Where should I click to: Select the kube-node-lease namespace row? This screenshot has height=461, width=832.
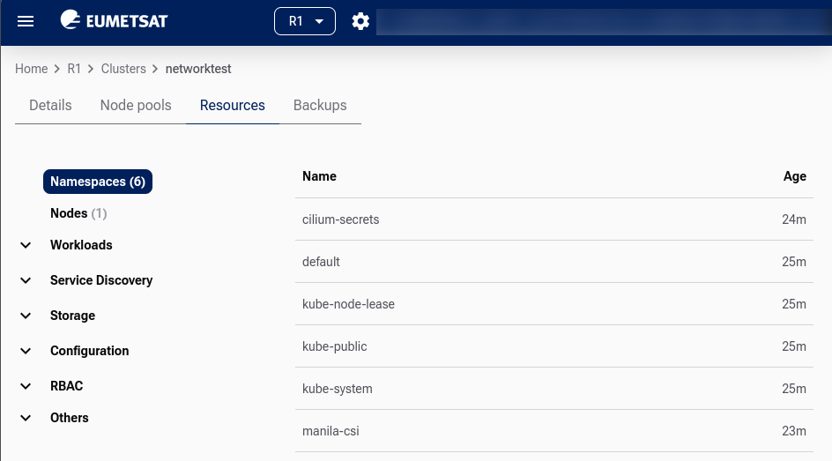click(x=554, y=304)
